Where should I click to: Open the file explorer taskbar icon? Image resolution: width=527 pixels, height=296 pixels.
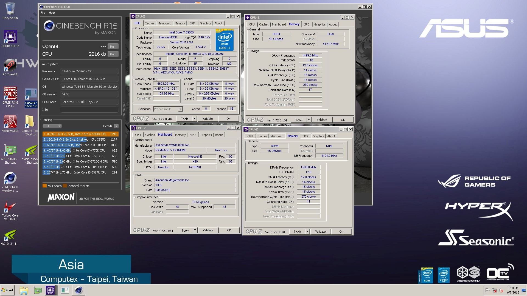[x=24, y=290]
